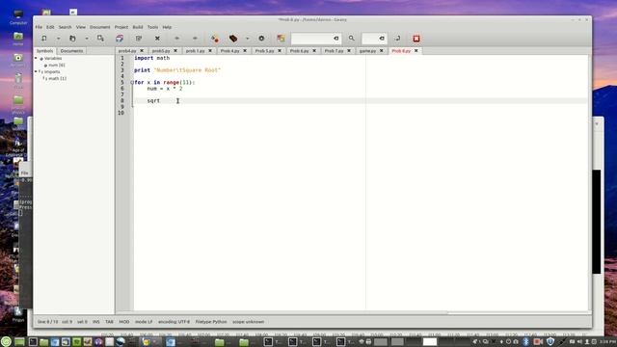Open the File menu

39,27
